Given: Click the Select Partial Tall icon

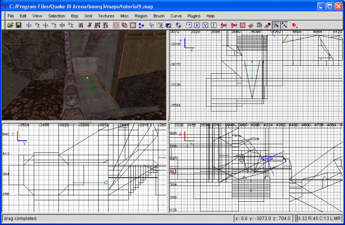Looking at the screenshot, I should click(x=97, y=25).
